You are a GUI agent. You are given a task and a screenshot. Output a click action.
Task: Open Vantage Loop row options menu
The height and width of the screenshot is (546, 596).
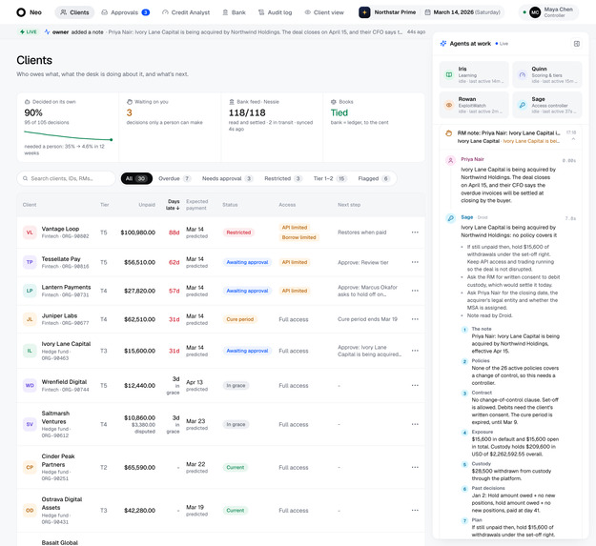pyautogui.click(x=415, y=233)
